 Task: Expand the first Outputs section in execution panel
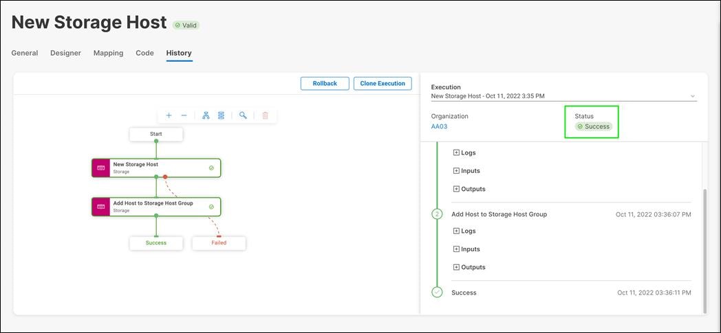469,189
